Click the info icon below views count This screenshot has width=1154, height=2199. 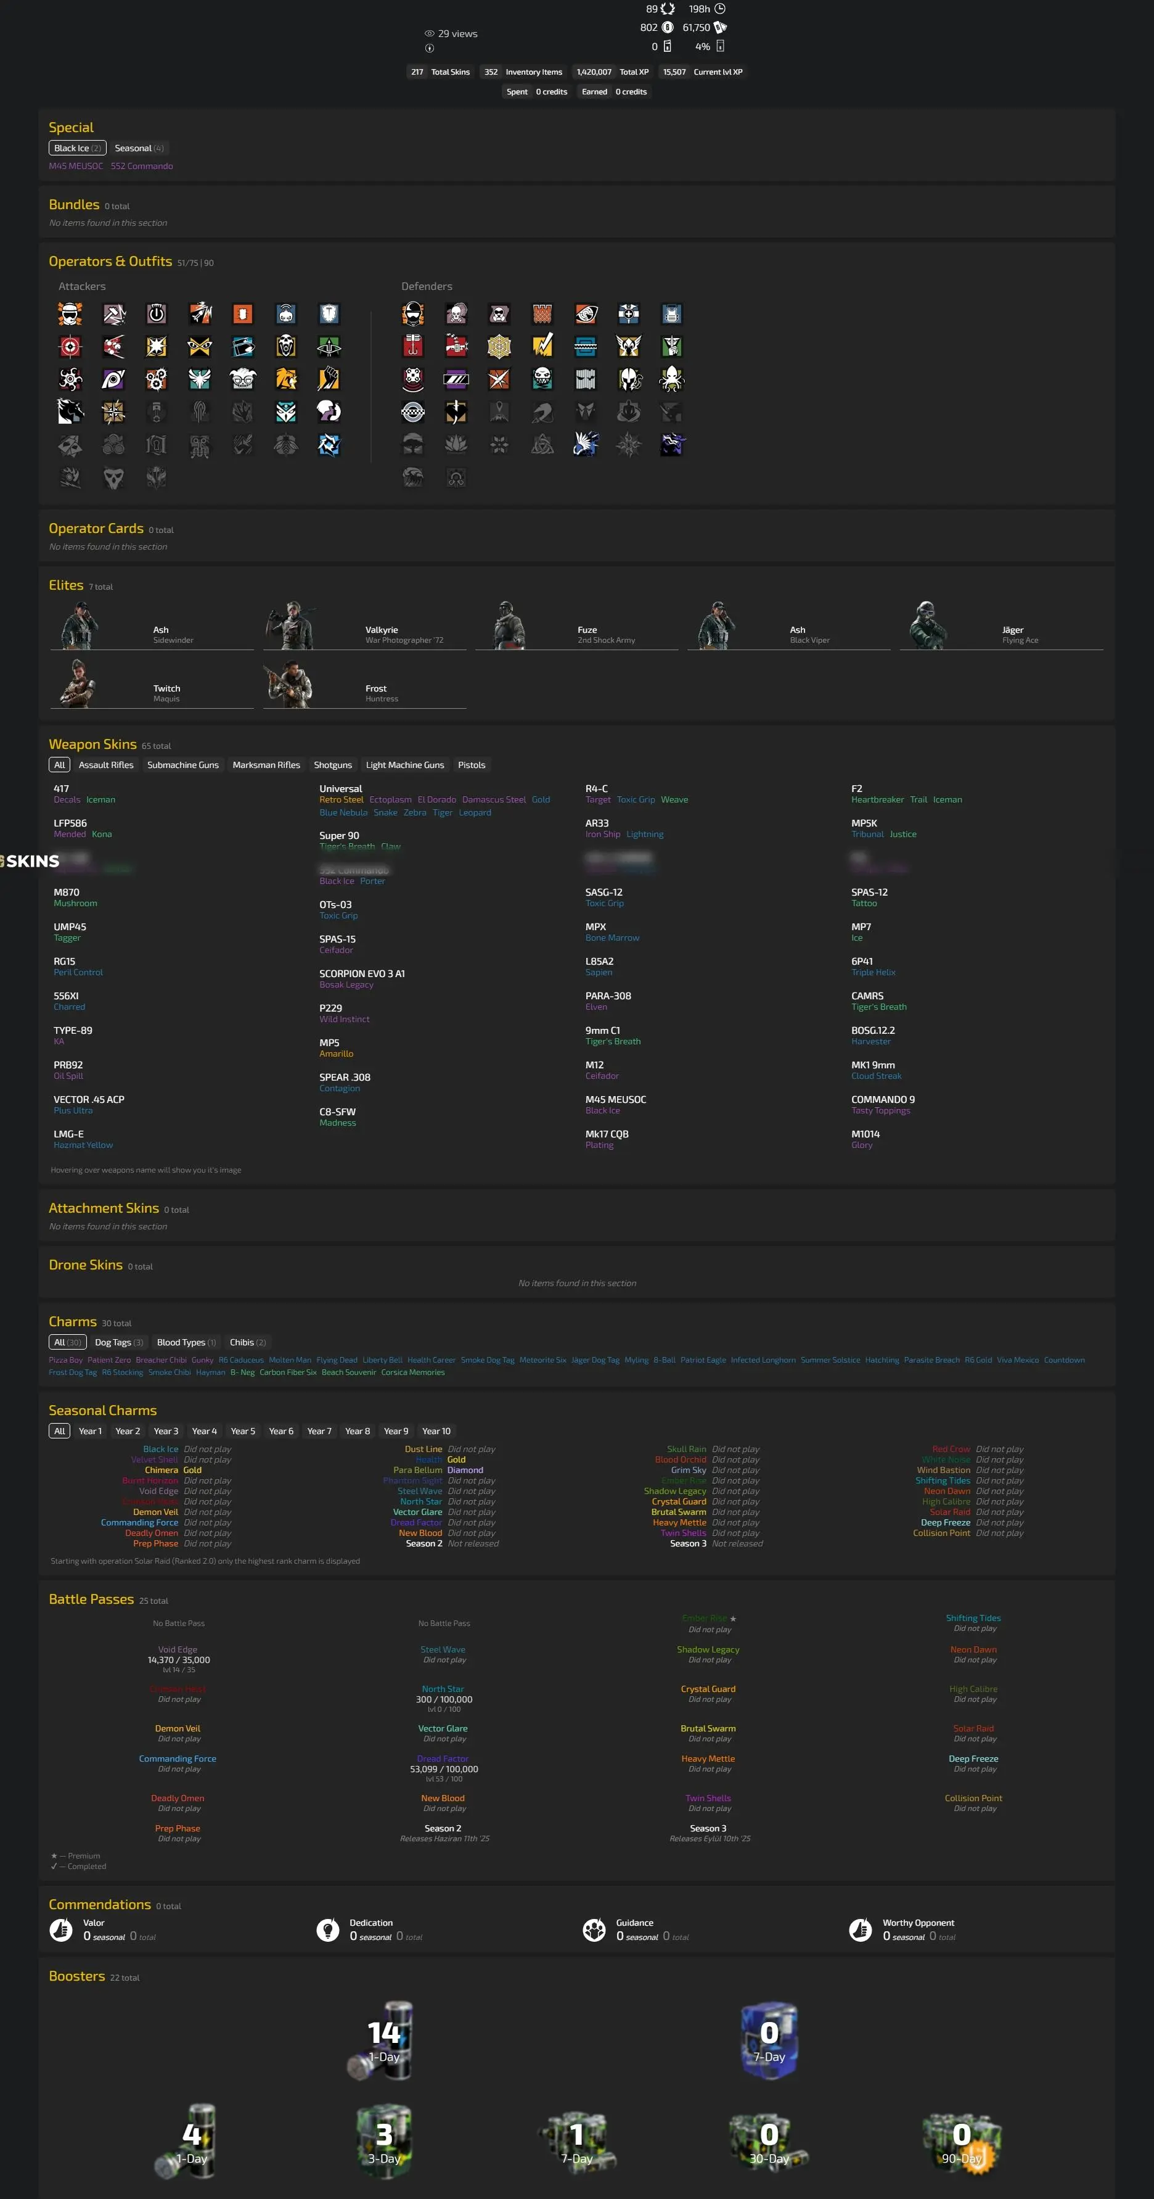click(429, 48)
